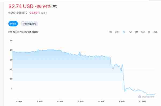Screen dimensions: 161x106
Task: Show the ALL time range chart
Action: (x=155, y=32)
